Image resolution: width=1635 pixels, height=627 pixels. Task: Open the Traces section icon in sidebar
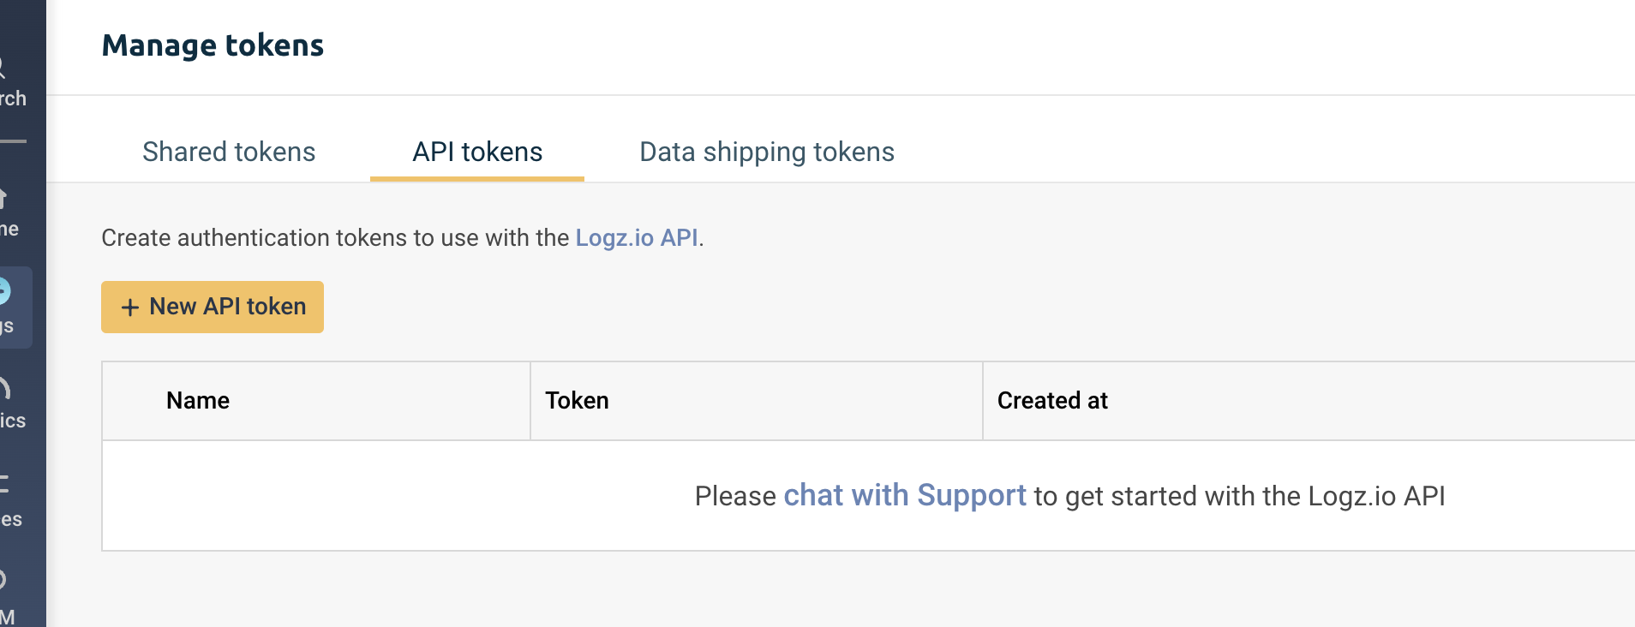pos(9,499)
